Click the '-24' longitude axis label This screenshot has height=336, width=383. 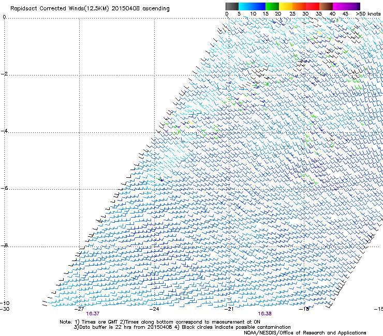[154, 309]
